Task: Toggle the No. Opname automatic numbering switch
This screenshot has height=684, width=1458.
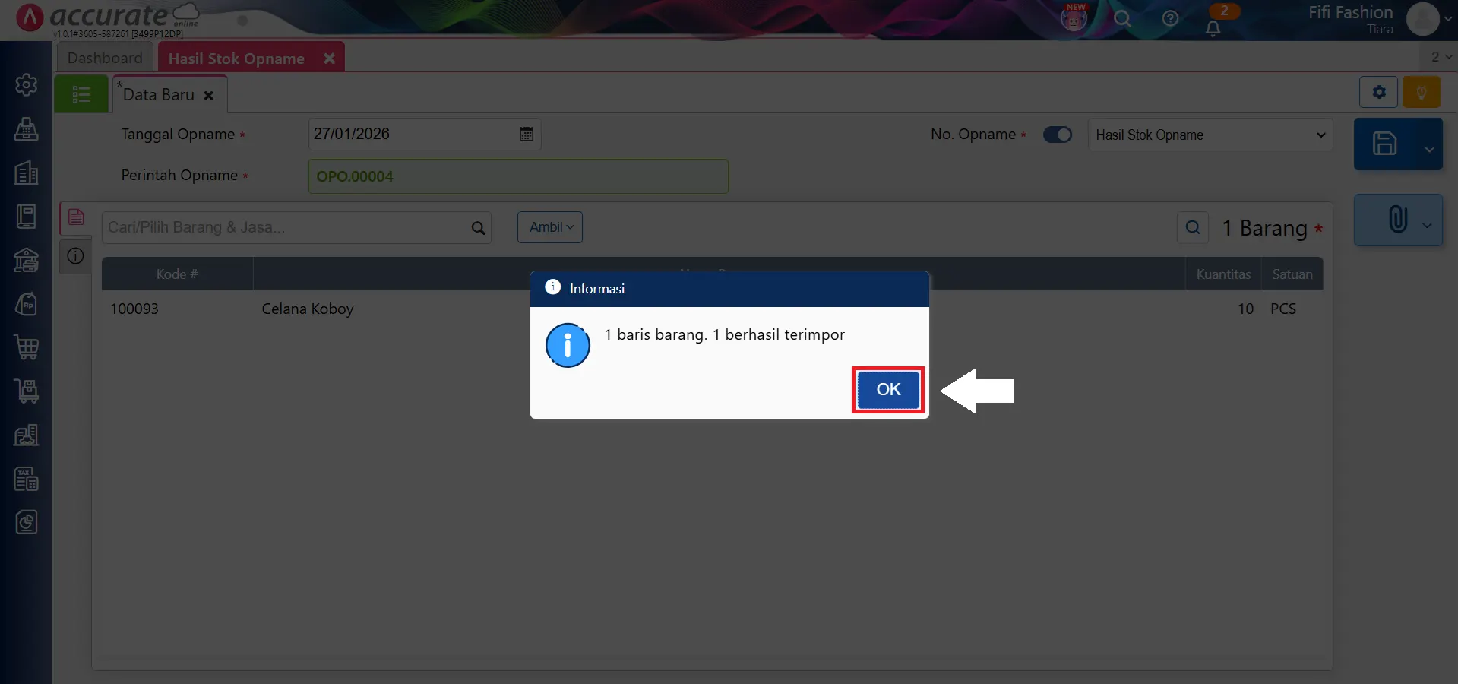Action: pos(1057,135)
